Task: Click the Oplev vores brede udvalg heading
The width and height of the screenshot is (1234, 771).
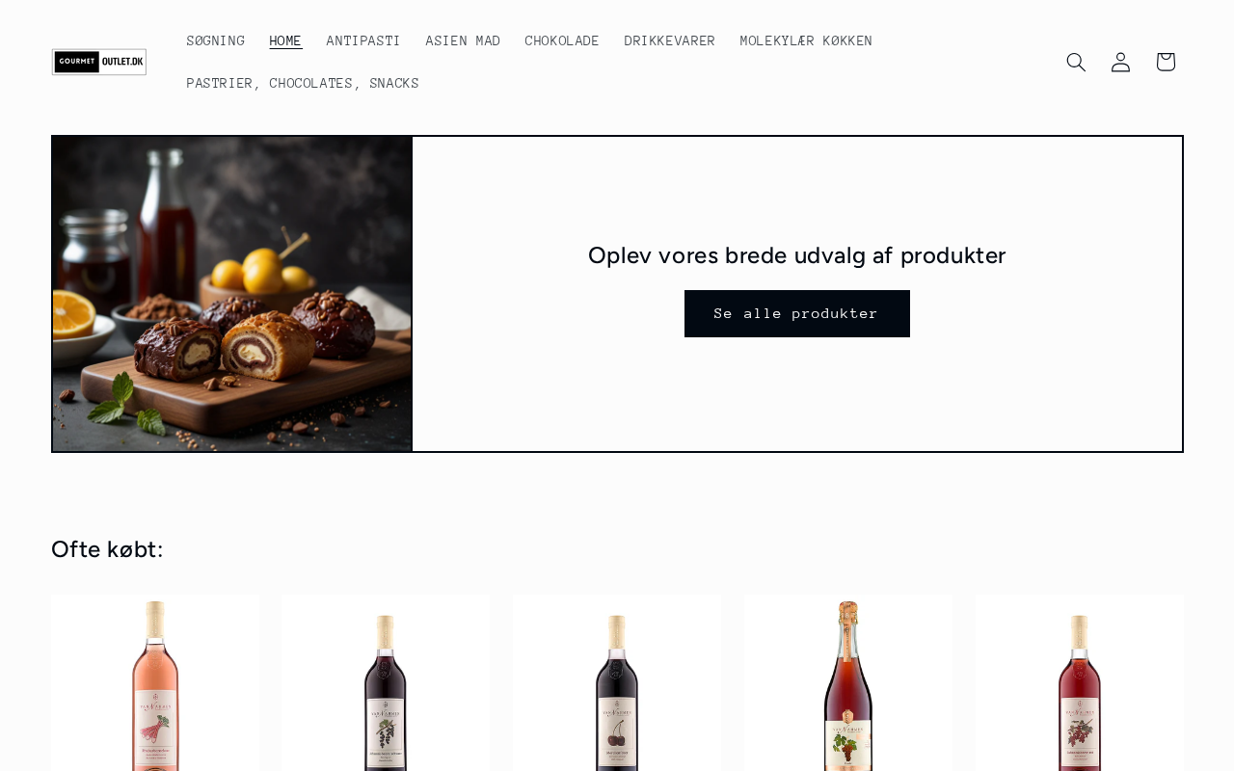Action: [797, 255]
